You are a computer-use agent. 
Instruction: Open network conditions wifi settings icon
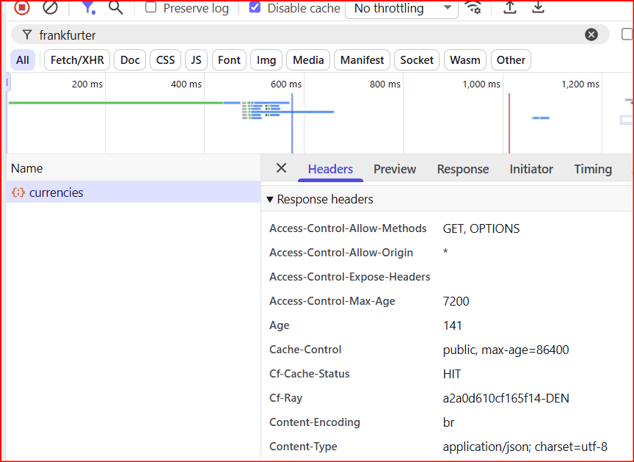[473, 7]
